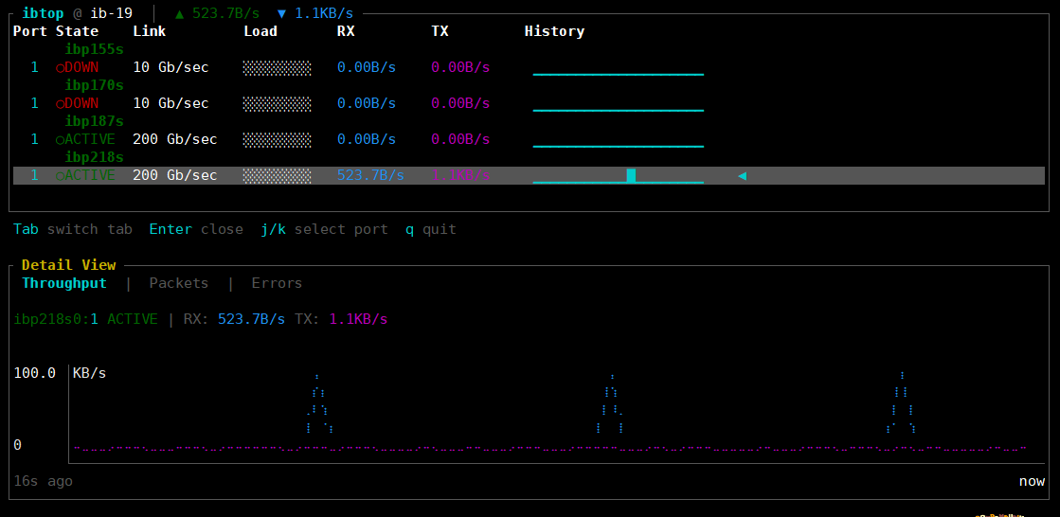Image resolution: width=1060 pixels, height=517 pixels.
Task: Click the q quit hint
Action: point(431,229)
